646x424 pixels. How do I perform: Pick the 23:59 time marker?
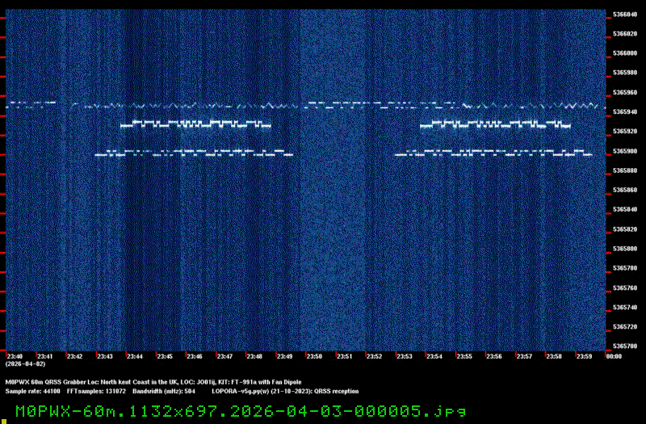(584, 356)
